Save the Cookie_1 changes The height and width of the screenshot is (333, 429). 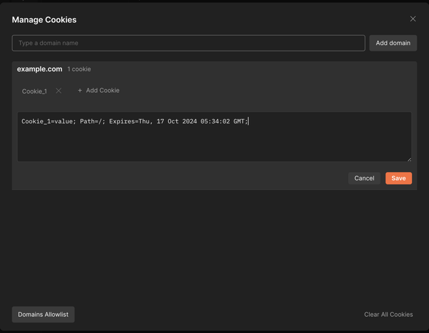(x=398, y=178)
